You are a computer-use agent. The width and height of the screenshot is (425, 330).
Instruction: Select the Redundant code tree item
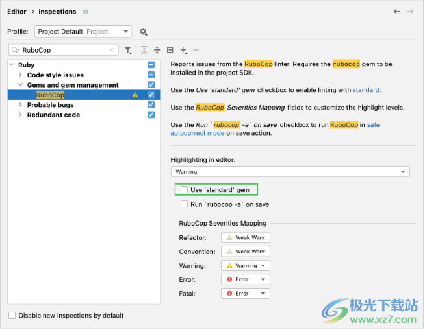point(53,115)
